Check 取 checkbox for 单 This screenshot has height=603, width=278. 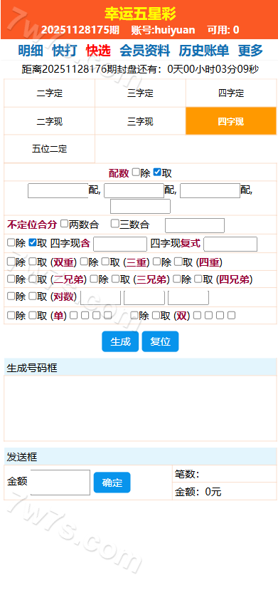33,316
